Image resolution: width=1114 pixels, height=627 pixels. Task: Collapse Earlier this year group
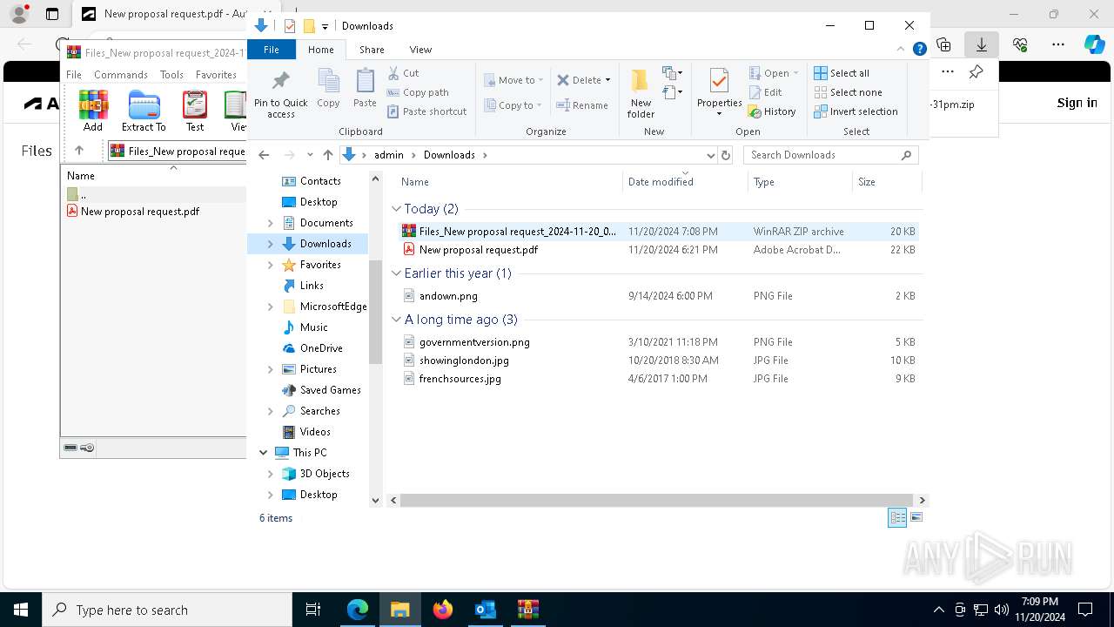[x=396, y=273]
